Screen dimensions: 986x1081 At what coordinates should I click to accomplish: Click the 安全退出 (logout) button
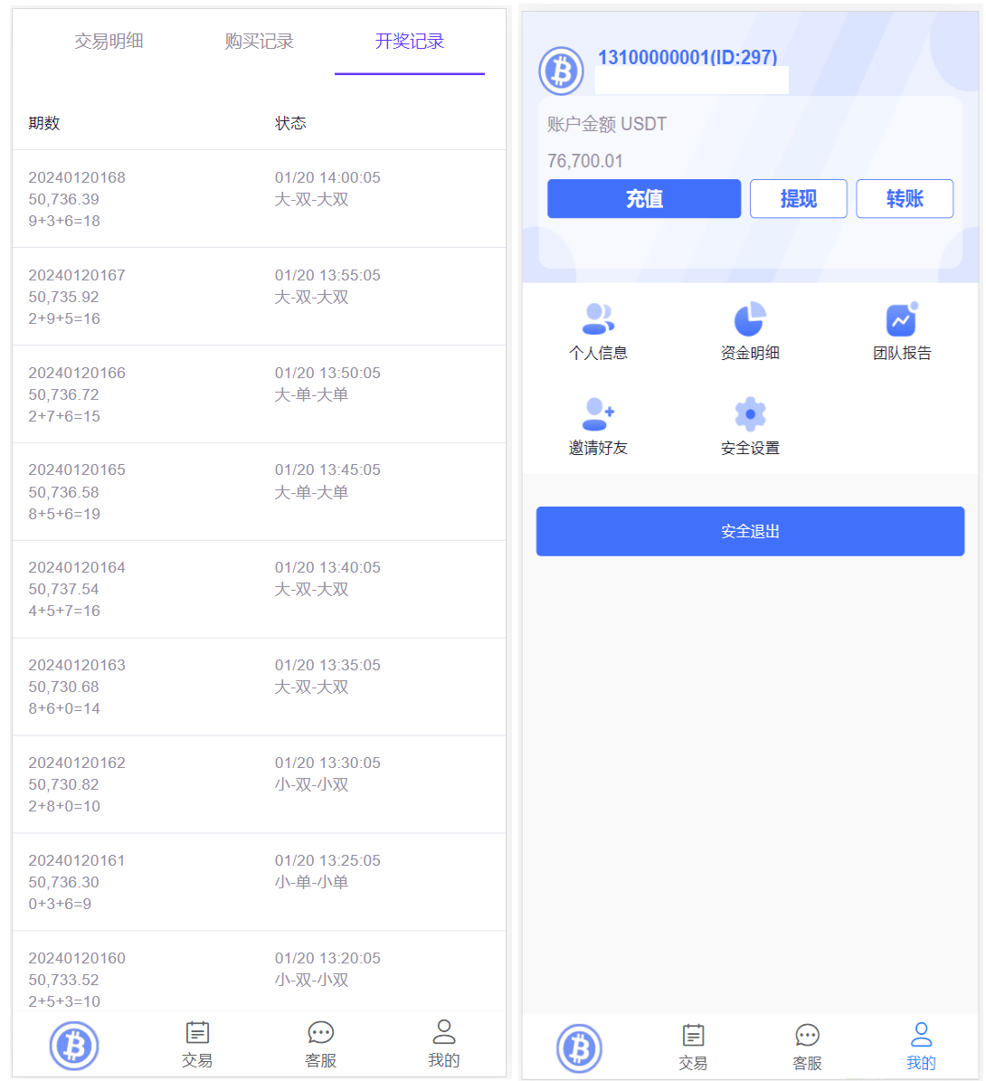[750, 531]
